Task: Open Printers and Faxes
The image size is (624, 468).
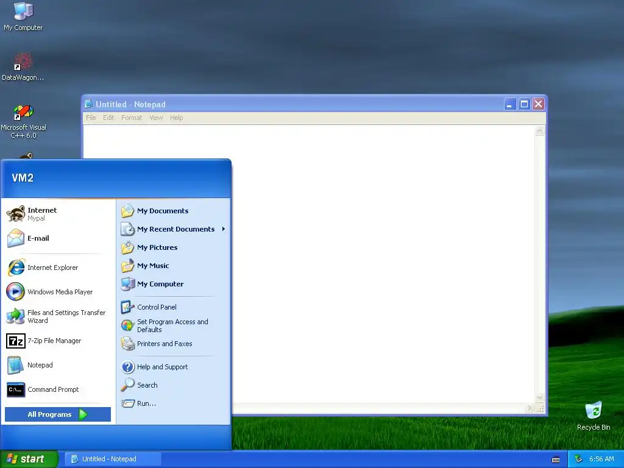Action: (174, 344)
